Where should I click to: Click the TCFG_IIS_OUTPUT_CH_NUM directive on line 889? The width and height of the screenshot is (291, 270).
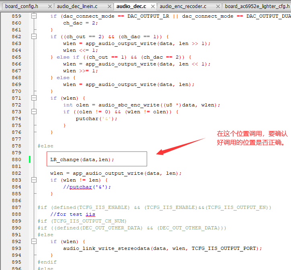[82, 221]
